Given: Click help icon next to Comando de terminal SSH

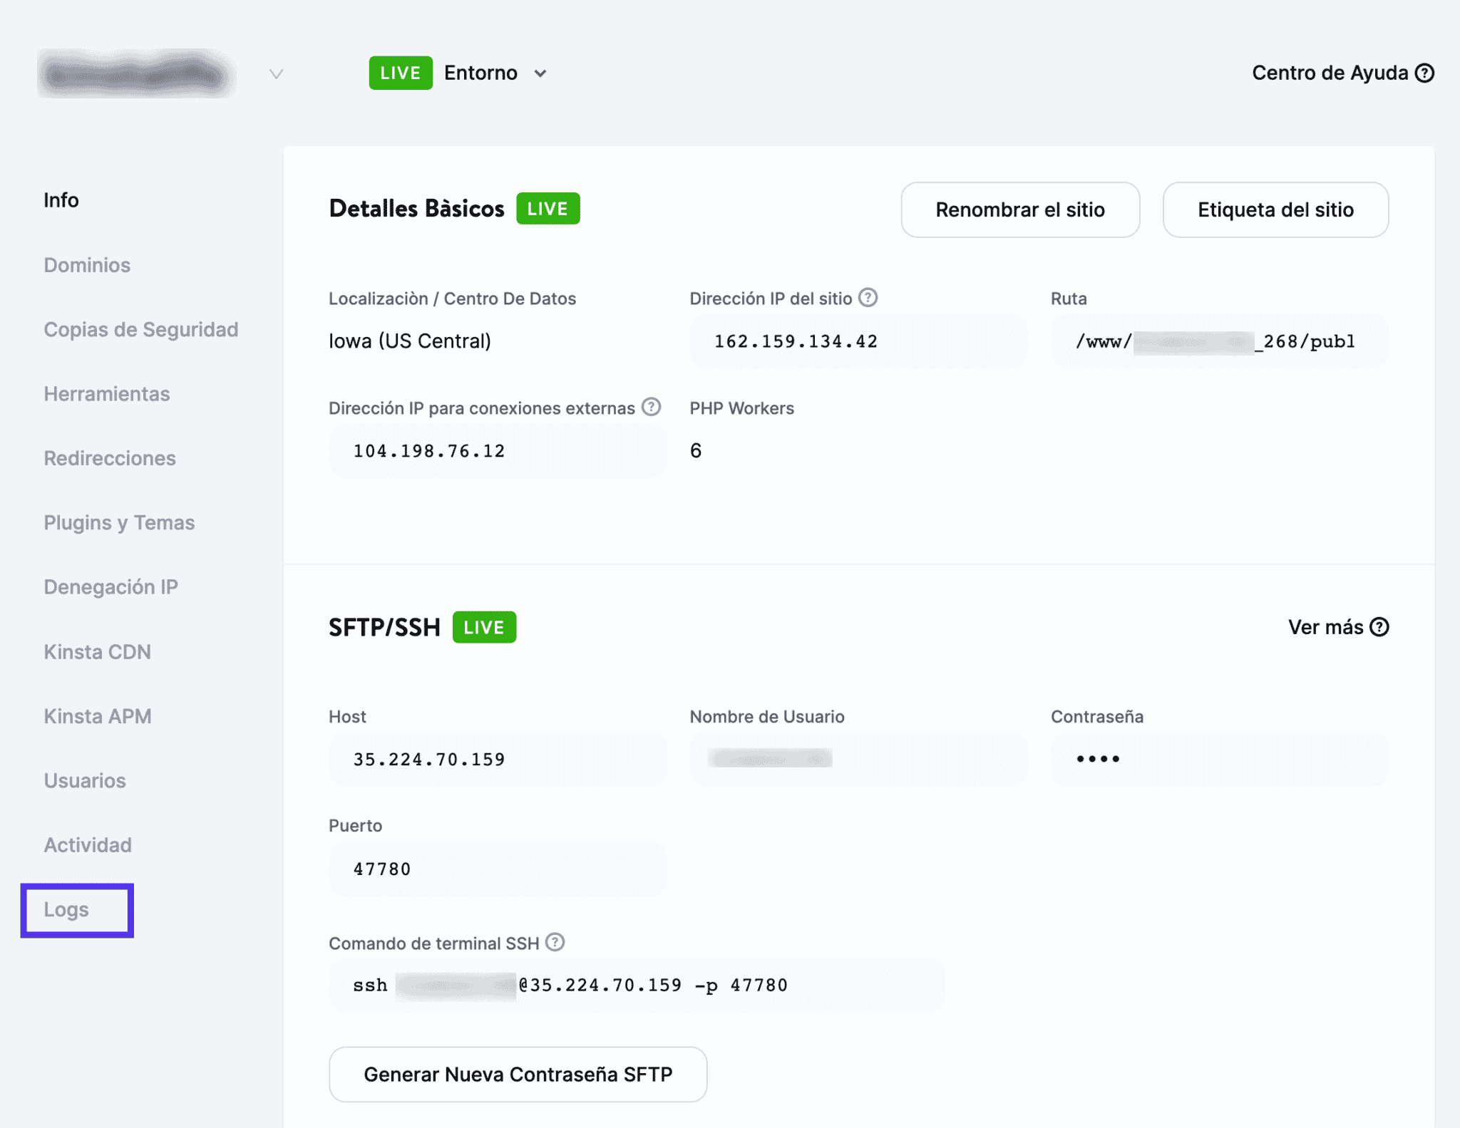Looking at the screenshot, I should (555, 942).
